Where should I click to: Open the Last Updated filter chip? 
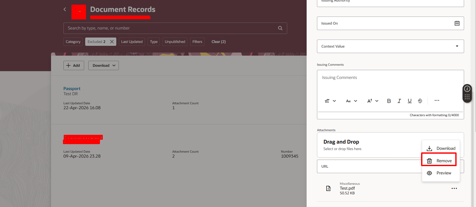click(132, 42)
